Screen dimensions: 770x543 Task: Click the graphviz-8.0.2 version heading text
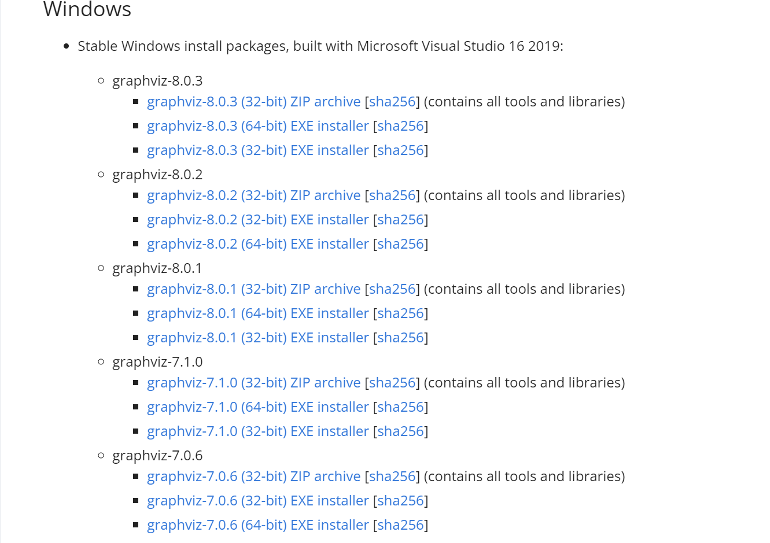tap(157, 175)
